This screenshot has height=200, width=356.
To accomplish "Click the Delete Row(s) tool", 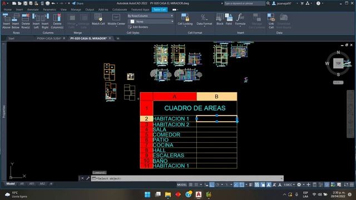I will (26, 21).
